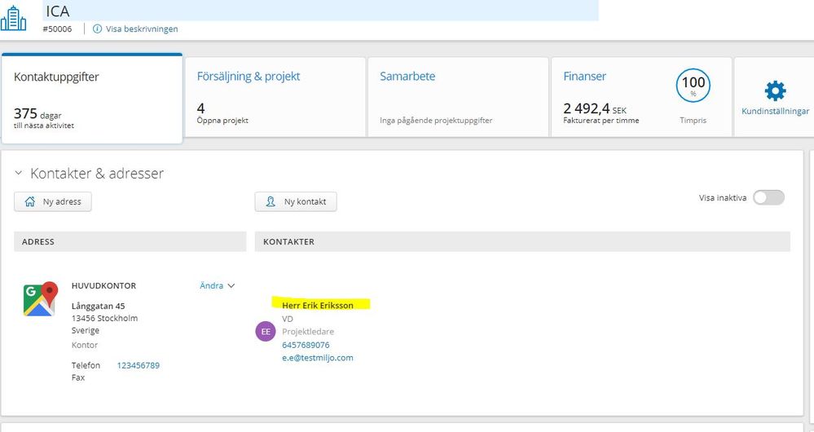Click the person icon on Ny kontakt
This screenshot has height=432, width=814.
coord(271,201)
